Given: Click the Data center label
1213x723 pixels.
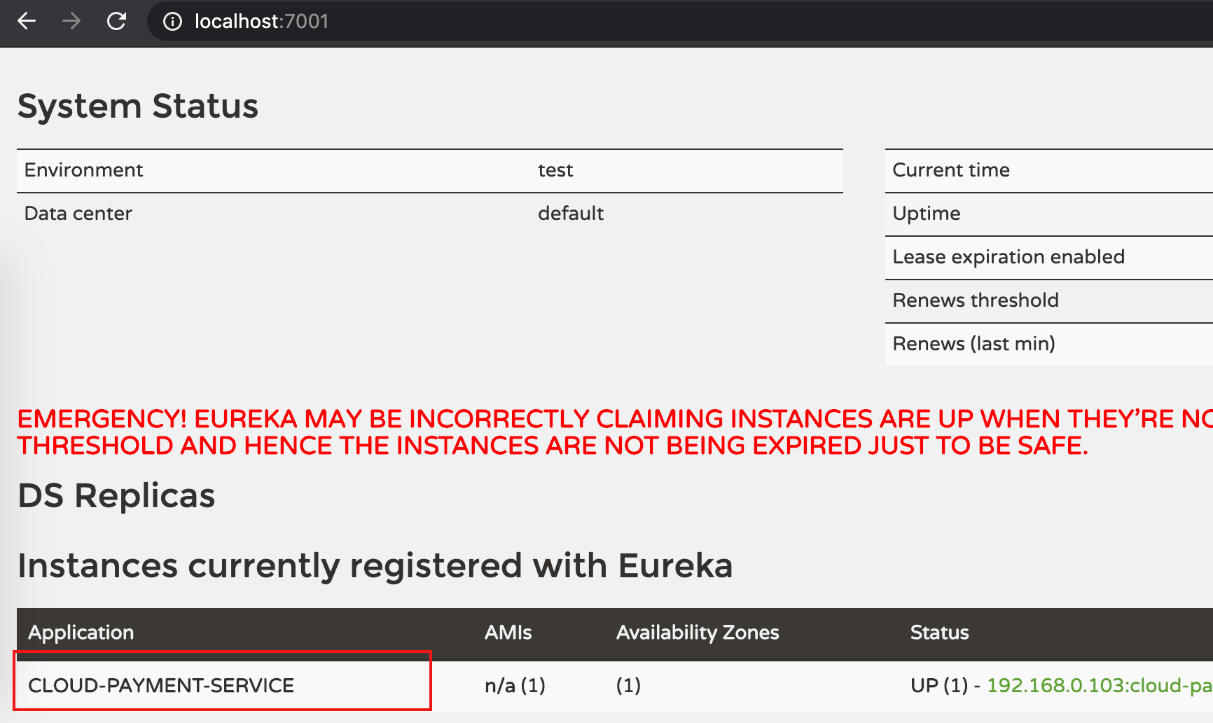Looking at the screenshot, I should click(78, 214).
